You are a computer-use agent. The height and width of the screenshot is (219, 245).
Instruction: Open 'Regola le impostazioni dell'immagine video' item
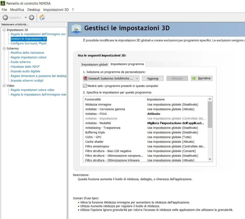pyautogui.click(x=38, y=94)
